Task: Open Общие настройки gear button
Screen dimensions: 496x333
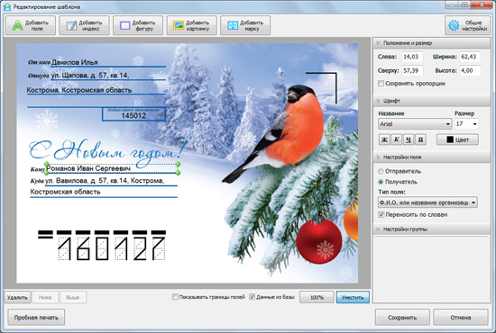Action: [x=467, y=25]
